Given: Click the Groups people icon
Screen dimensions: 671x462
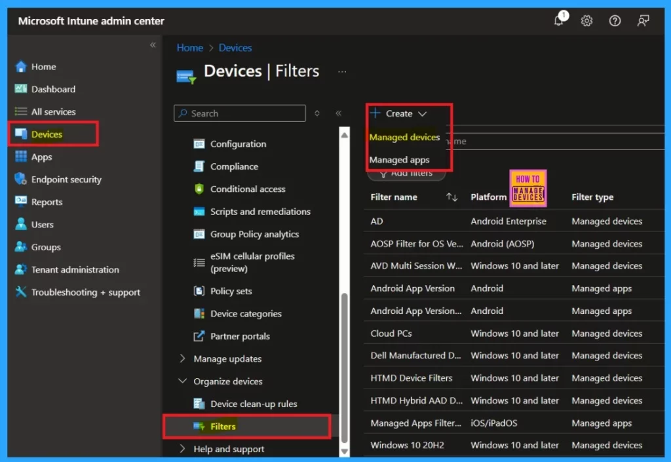Looking at the screenshot, I should (x=20, y=247).
